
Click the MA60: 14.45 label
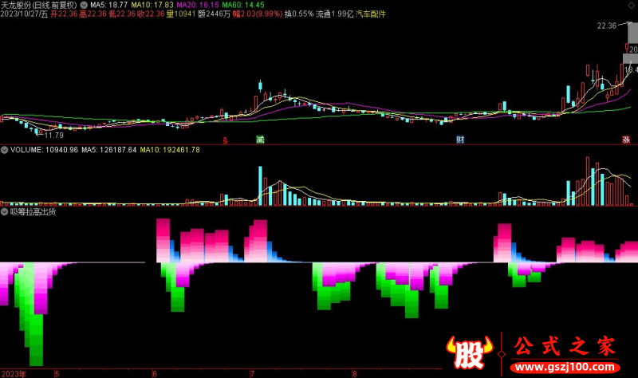(x=243, y=6)
